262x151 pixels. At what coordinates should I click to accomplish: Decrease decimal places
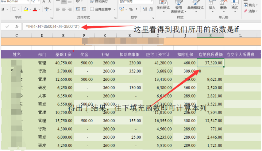pyautogui.click(x=151, y=9)
